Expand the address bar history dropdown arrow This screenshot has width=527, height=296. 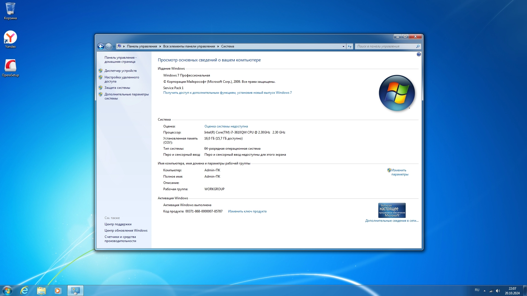click(343, 46)
